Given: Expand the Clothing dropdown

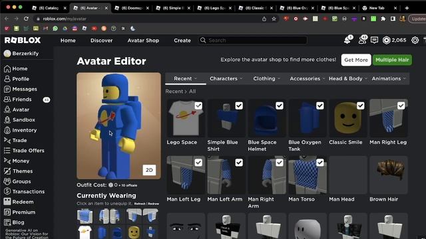Looking at the screenshot, I should tap(266, 78).
